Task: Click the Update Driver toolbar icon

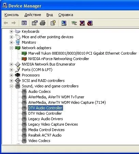Action: pos(74,23)
